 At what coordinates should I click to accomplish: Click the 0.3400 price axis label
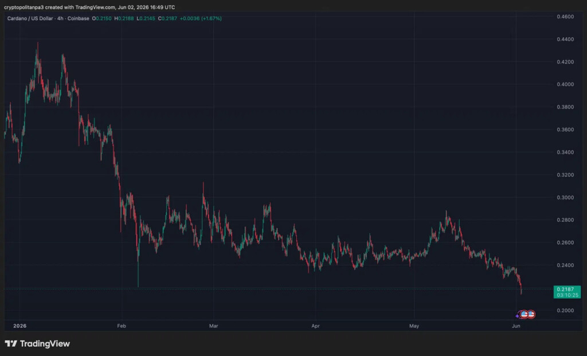click(x=565, y=152)
